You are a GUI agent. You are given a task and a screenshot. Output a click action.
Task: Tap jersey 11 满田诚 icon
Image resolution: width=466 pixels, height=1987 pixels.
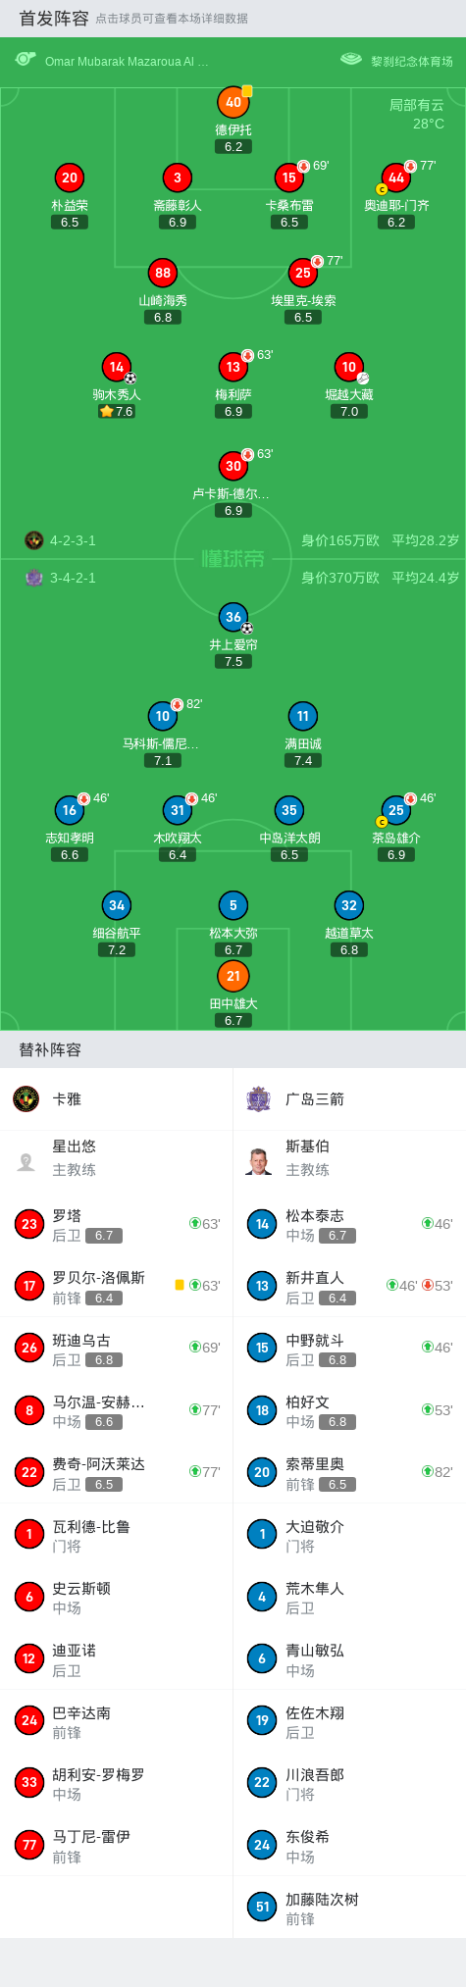(303, 716)
